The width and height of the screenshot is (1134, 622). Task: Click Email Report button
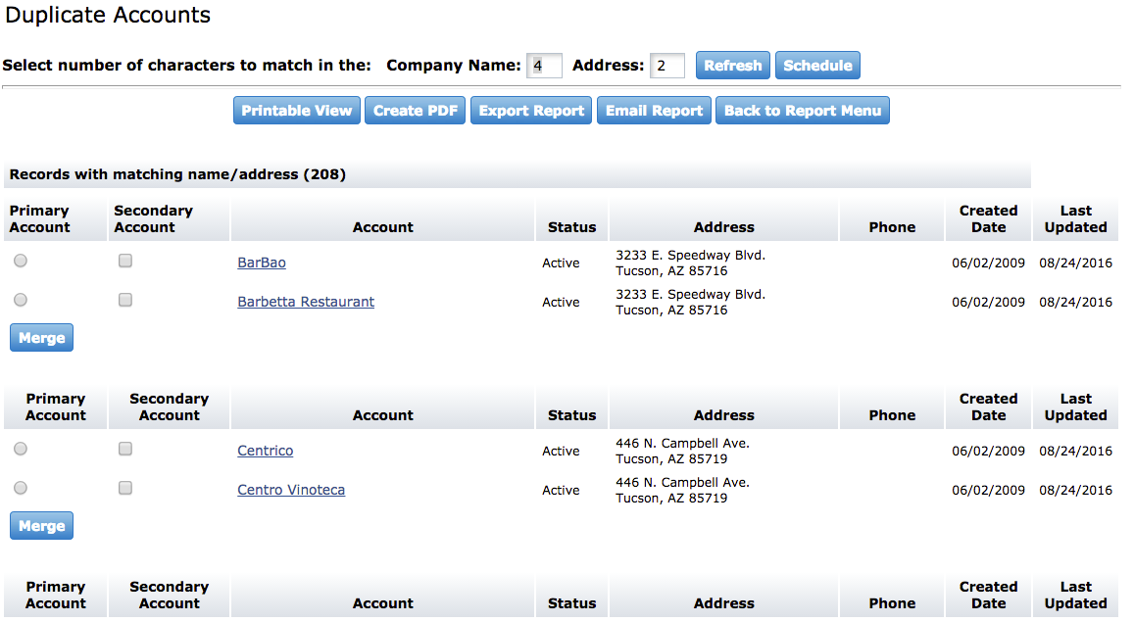(654, 111)
